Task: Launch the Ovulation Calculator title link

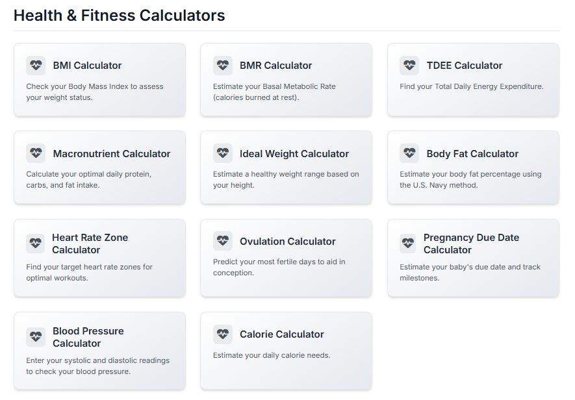Action: coord(287,242)
